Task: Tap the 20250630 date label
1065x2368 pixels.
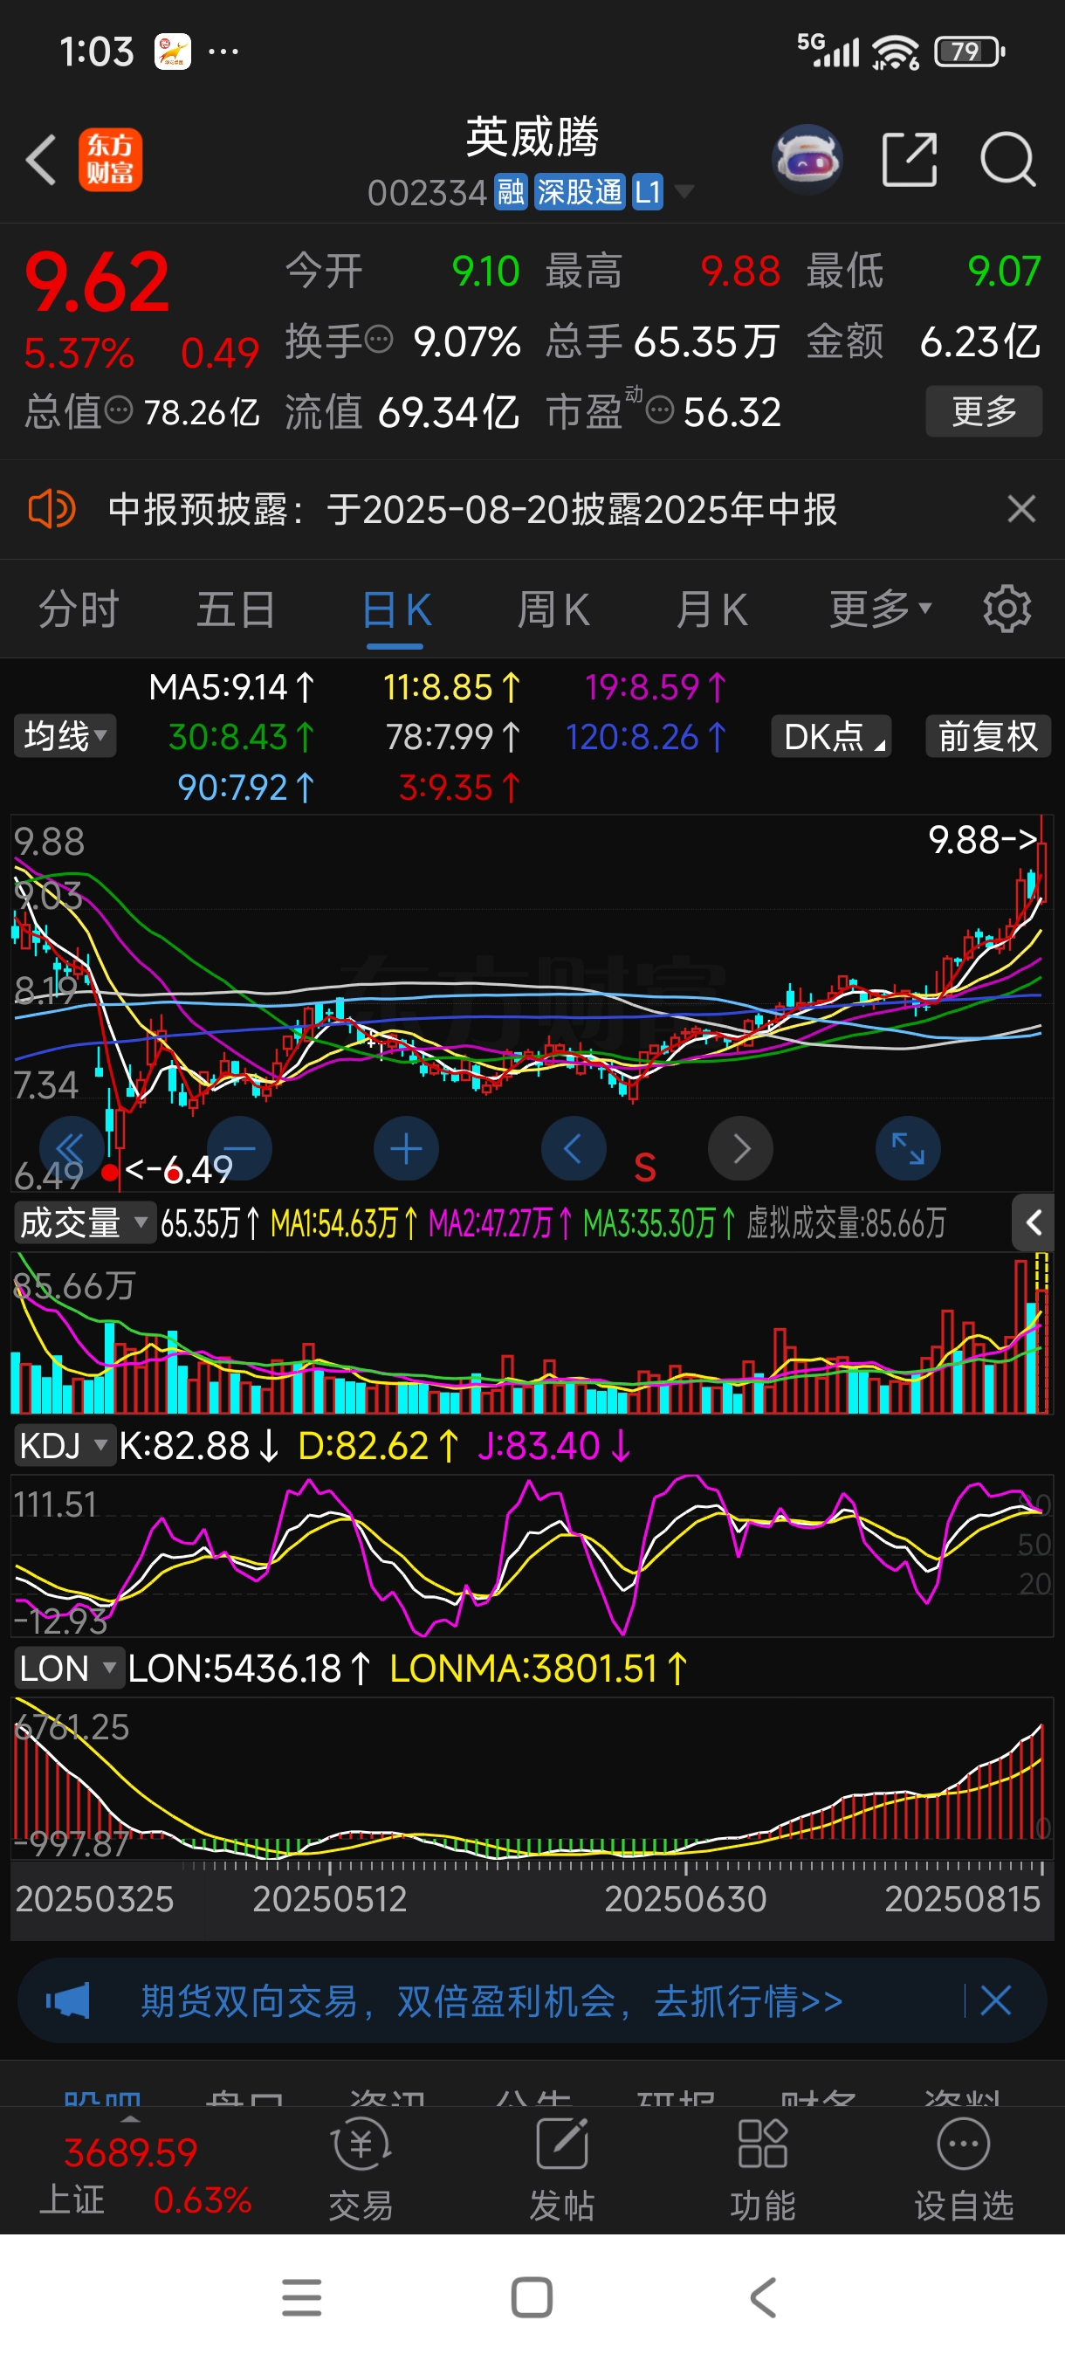Action: coord(684,1899)
